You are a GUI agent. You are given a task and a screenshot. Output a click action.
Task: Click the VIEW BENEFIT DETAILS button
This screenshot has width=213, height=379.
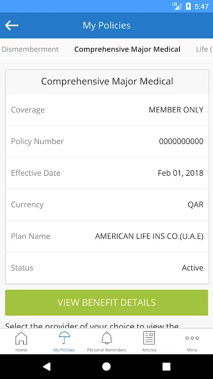point(106,302)
